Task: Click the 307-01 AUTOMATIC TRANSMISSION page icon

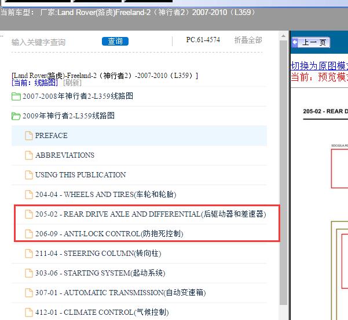Action: 29,292
